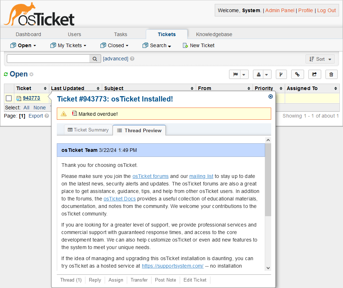Select the checkbox for ticket 943773
The width and height of the screenshot is (343, 288).
pos(9,98)
